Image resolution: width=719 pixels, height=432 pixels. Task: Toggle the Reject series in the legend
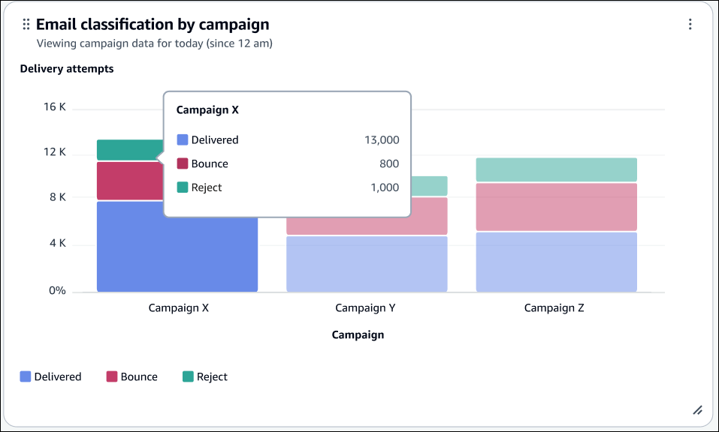212,376
